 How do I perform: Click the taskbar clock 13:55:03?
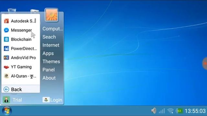[x=195, y=111]
